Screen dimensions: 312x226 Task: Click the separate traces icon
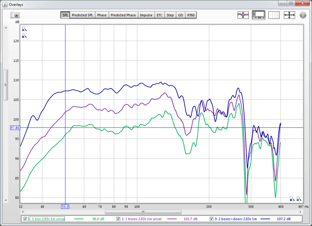point(243,15)
